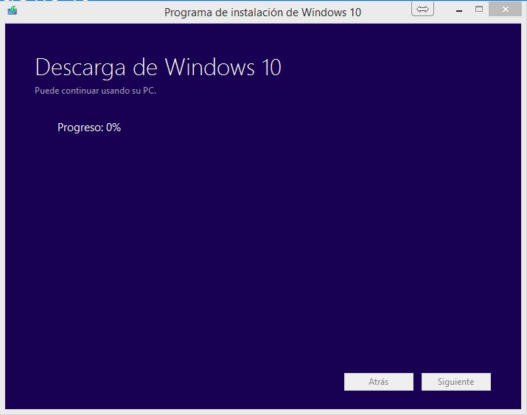This screenshot has width=527, height=415.
Task: Click the Atrás button
Action: pos(378,382)
